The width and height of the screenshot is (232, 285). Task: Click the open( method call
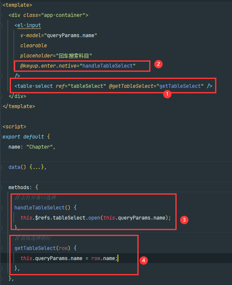pos(94,218)
